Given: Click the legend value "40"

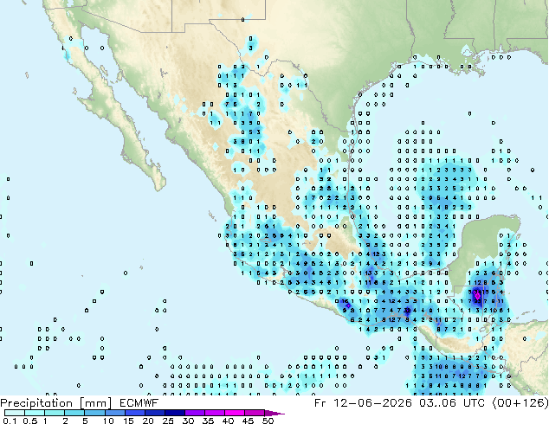Looking at the screenshot, I should click(x=228, y=421).
